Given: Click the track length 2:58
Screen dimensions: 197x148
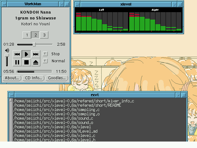Looking at the screenshot, I should [x=61, y=44].
